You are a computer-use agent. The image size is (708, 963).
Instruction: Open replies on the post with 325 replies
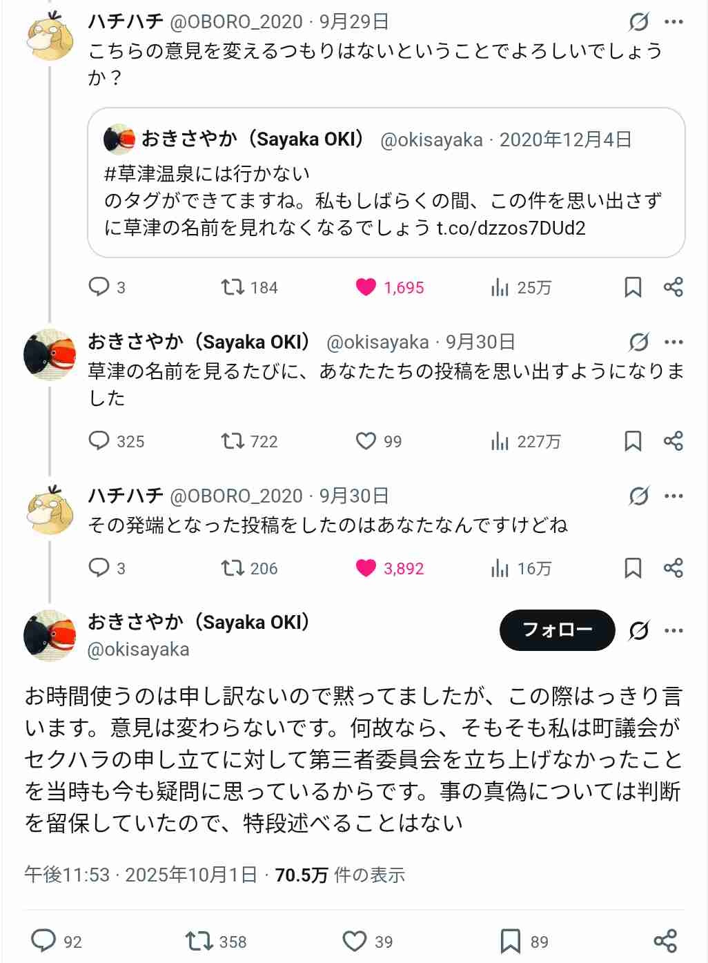[x=99, y=440]
